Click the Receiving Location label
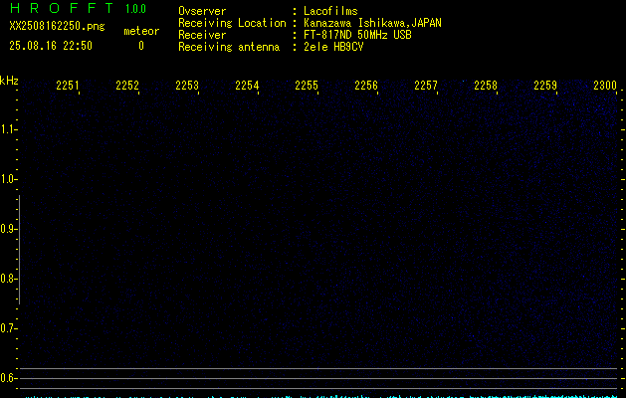Viewport: 626px width, 398px height. (x=232, y=23)
